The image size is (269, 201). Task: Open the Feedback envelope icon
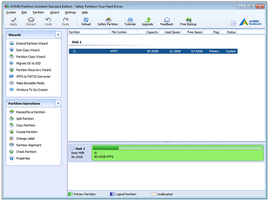(167, 20)
